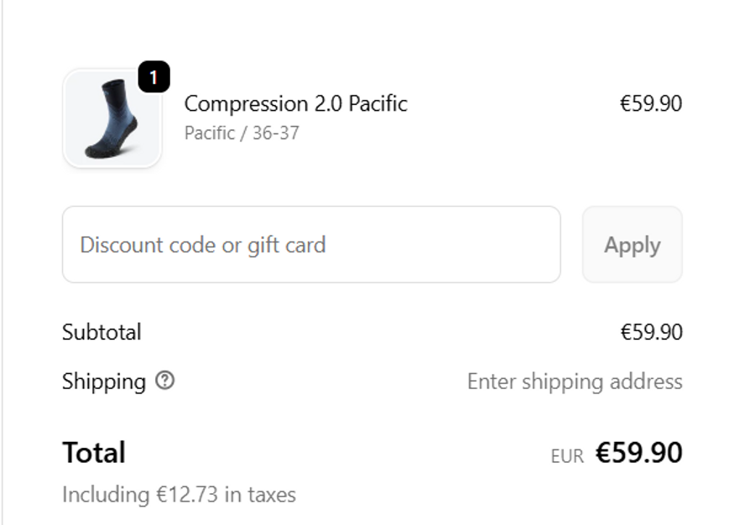755x525 pixels.
Task: Click the shipping help question mark icon
Action: (x=165, y=381)
